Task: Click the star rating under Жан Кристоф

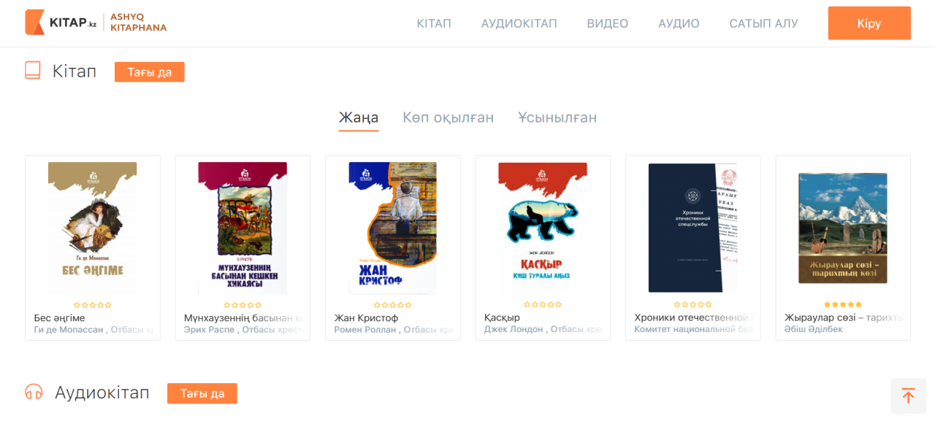Action: tap(393, 305)
